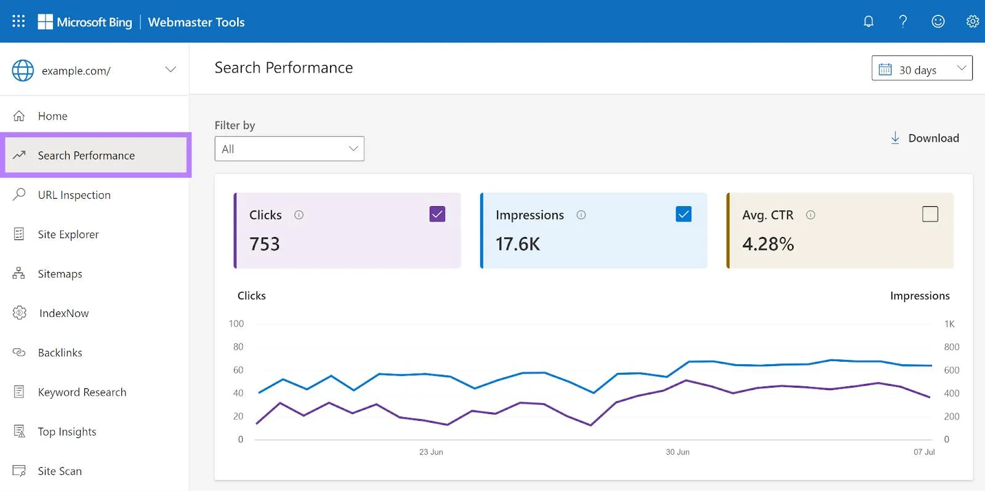
Task: Click the 23 Jun date label
Action: (x=431, y=452)
